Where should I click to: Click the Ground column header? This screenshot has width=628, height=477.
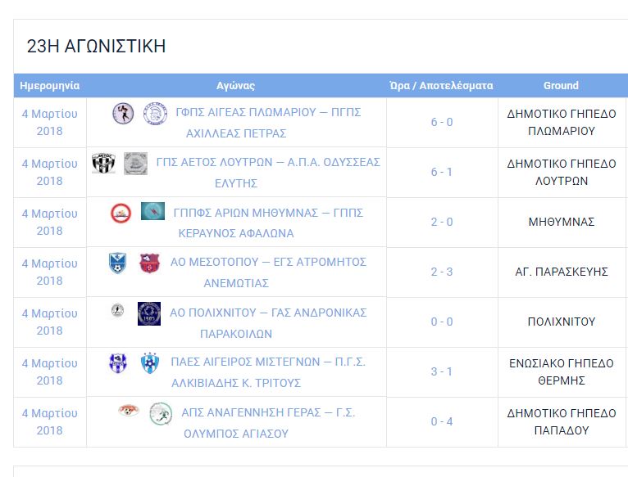point(561,86)
